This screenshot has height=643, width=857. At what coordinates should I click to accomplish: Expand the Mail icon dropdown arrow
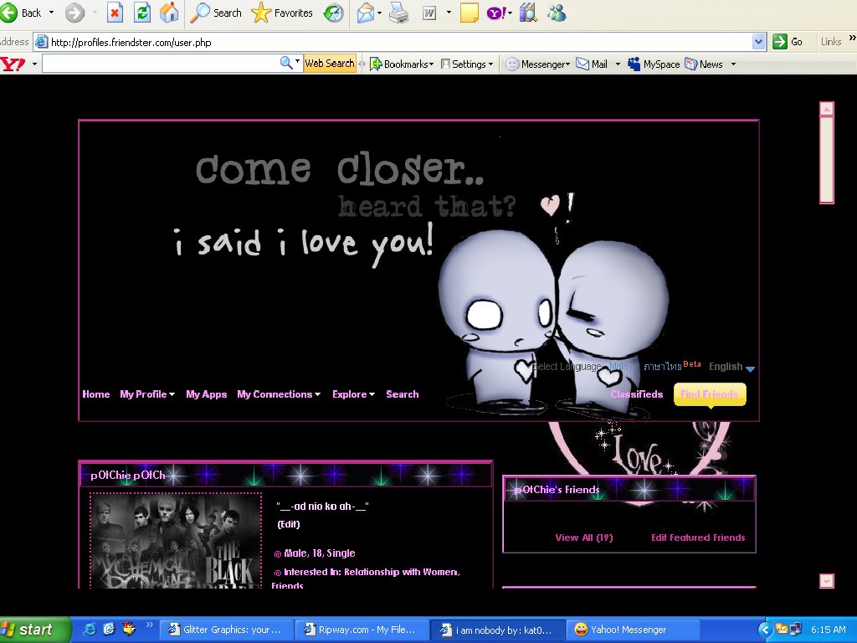[379, 13]
